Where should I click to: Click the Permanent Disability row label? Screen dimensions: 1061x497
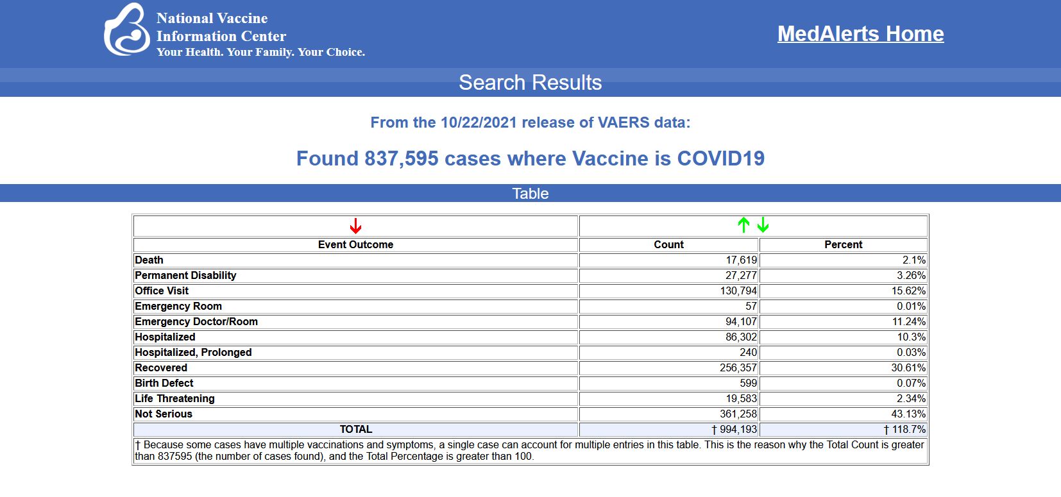[185, 275]
